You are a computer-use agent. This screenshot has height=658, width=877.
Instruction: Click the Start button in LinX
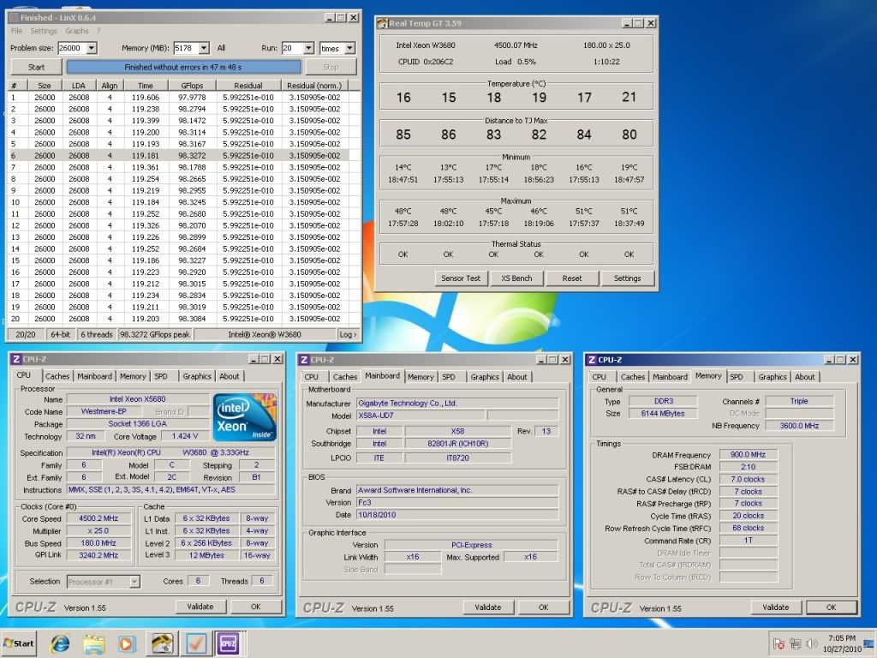pos(36,67)
